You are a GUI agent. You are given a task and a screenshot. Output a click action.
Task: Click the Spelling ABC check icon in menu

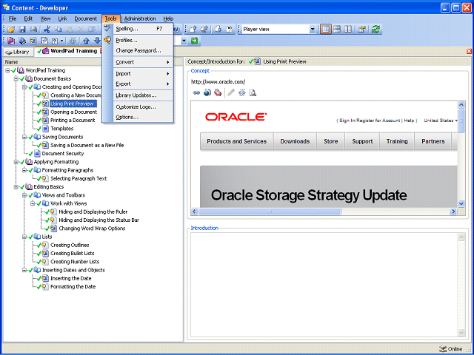107,28
